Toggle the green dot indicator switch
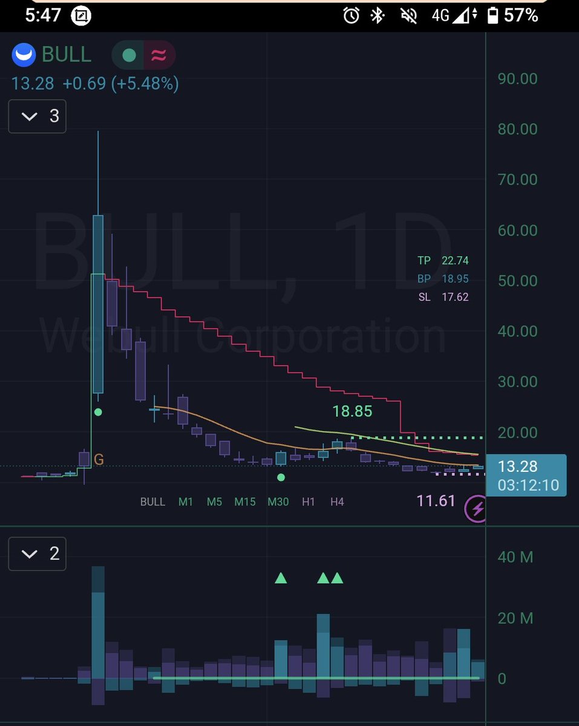Screen dimensions: 579x726 click(129, 56)
